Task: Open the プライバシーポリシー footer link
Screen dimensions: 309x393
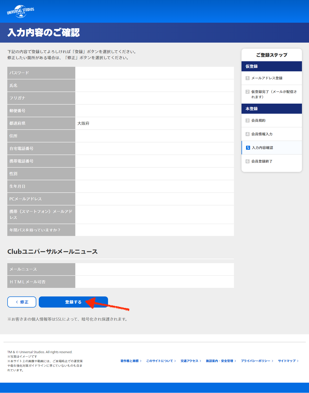Action: tap(257, 361)
